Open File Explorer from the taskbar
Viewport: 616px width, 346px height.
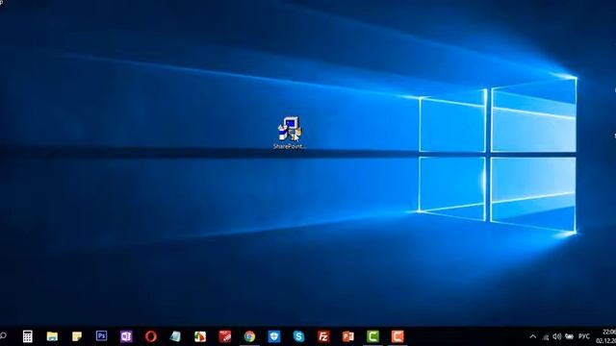[52, 336]
